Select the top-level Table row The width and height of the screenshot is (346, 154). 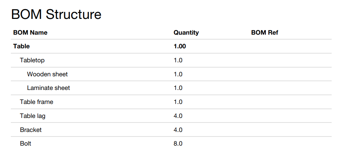point(21,46)
